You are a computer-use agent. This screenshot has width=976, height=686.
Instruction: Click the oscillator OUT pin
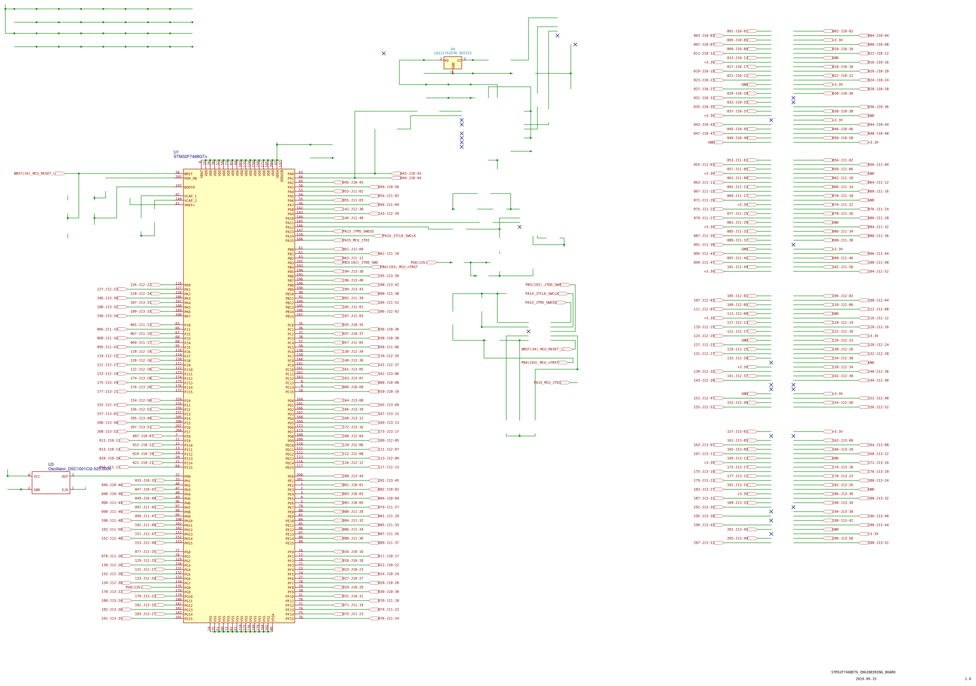(65, 476)
